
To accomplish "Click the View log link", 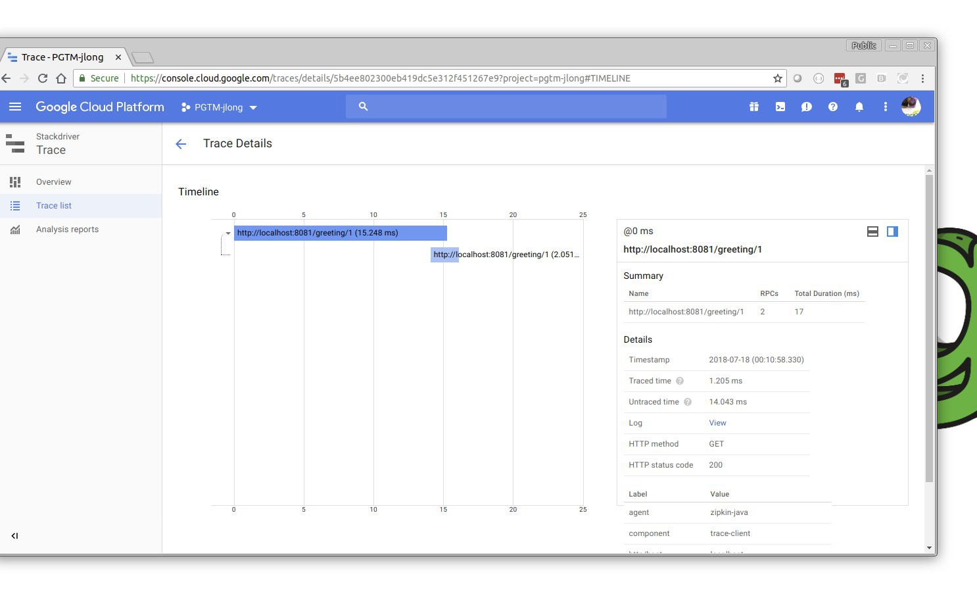I will 717,423.
